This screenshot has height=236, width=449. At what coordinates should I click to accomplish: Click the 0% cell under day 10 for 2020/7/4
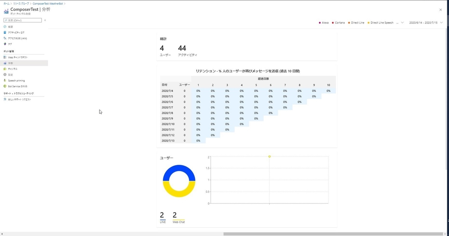point(329,91)
